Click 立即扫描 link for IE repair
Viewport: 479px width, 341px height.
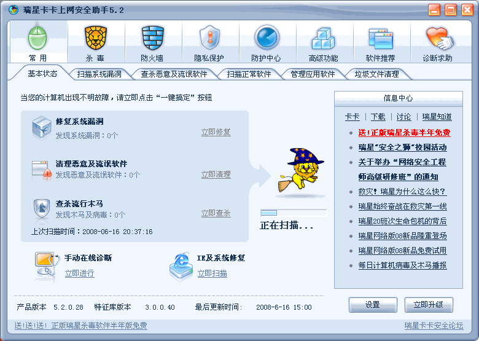[x=212, y=273]
